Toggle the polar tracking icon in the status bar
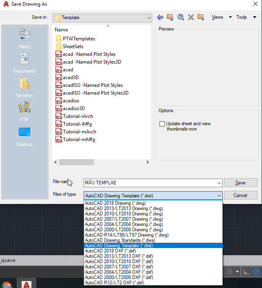The height and width of the screenshot is (288, 262). tap(256, 271)
